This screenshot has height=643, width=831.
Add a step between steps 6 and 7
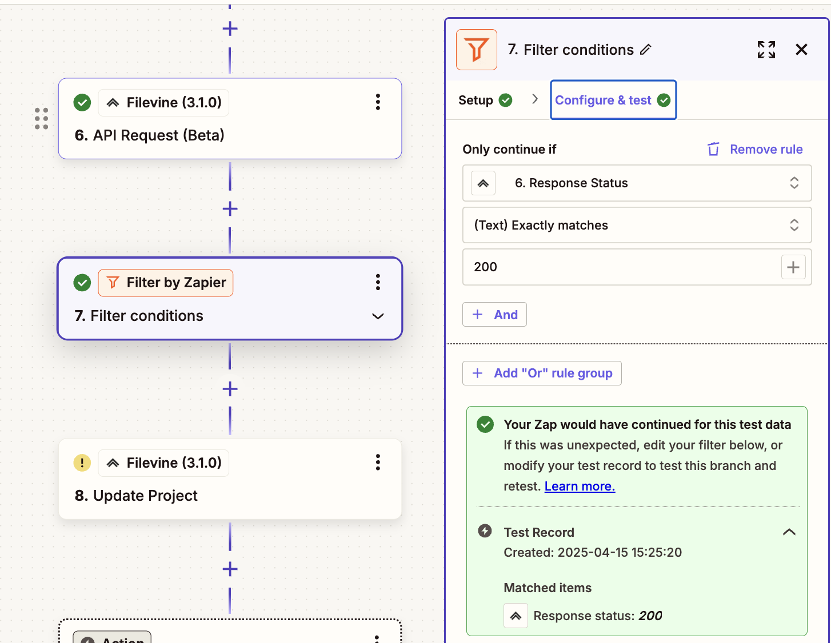point(230,209)
